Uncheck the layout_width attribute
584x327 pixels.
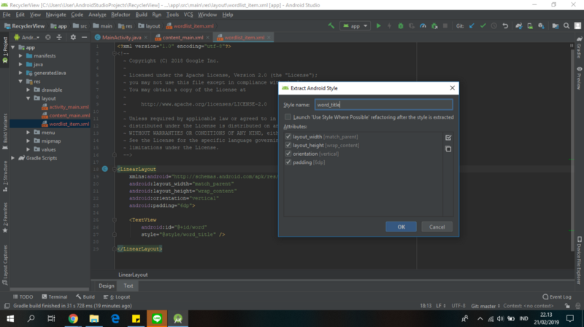288,137
